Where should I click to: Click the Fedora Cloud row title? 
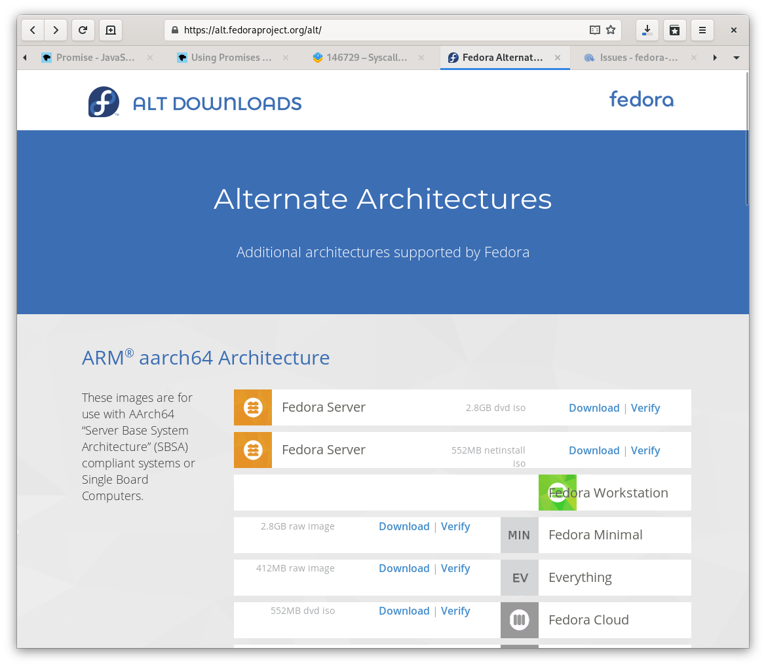pos(588,620)
